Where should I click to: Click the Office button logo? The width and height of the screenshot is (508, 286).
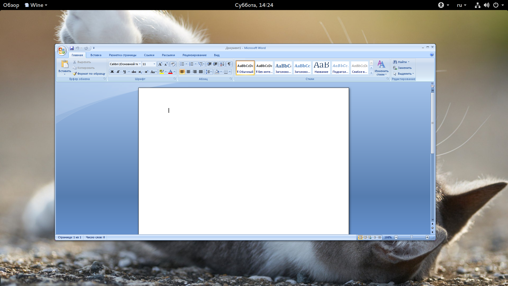pyautogui.click(x=62, y=51)
